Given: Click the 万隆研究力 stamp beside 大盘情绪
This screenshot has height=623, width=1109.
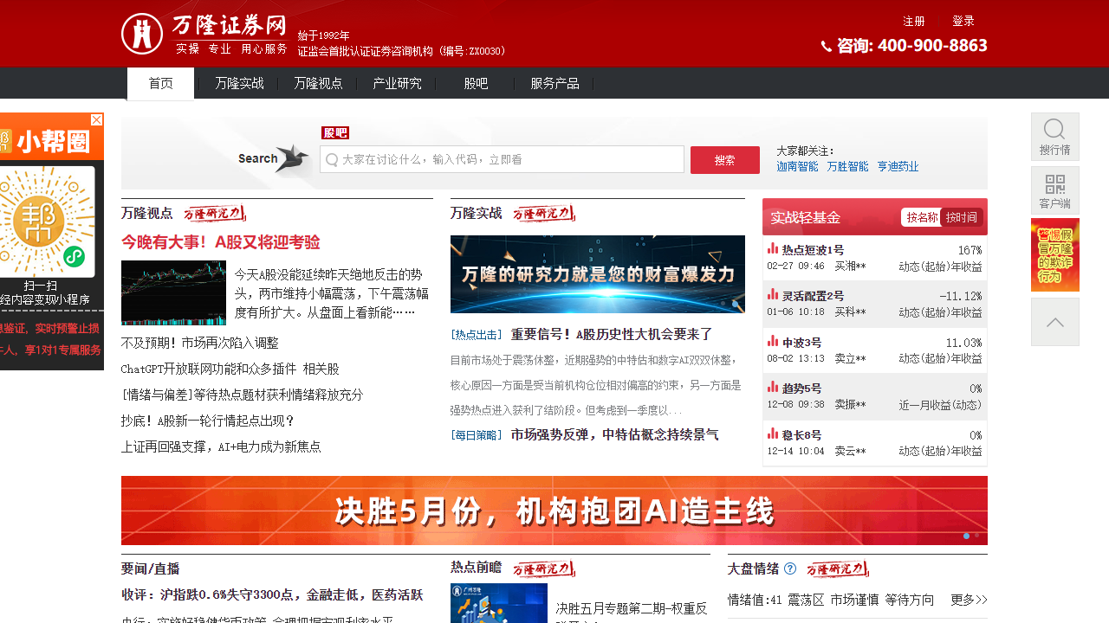Looking at the screenshot, I should (837, 568).
